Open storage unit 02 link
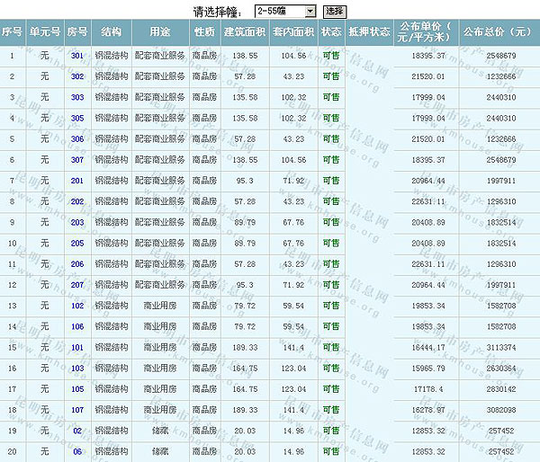 (x=77, y=431)
